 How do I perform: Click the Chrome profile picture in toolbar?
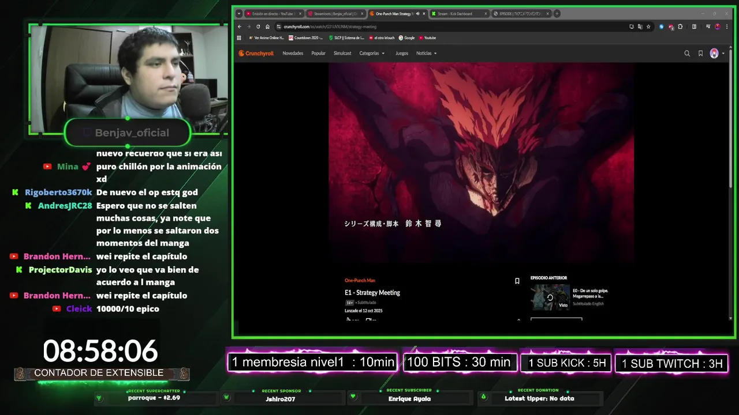point(717,27)
